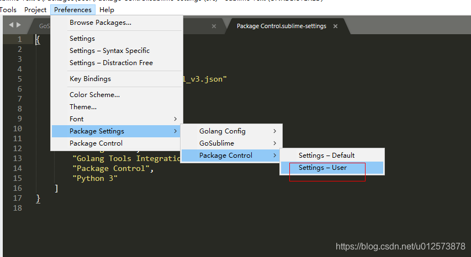Open Key Bindings from Preferences
Image resolution: width=471 pixels, height=257 pixels.
coord(90,79)
